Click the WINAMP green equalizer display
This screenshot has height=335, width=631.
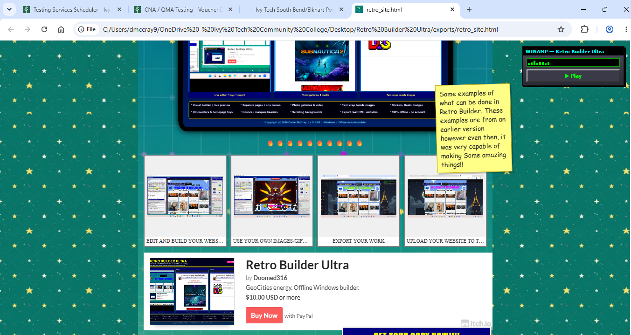tap(573, 62)
